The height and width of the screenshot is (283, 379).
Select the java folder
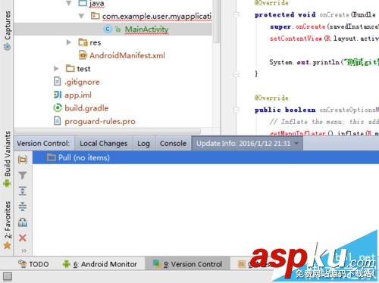click(96, 3)
